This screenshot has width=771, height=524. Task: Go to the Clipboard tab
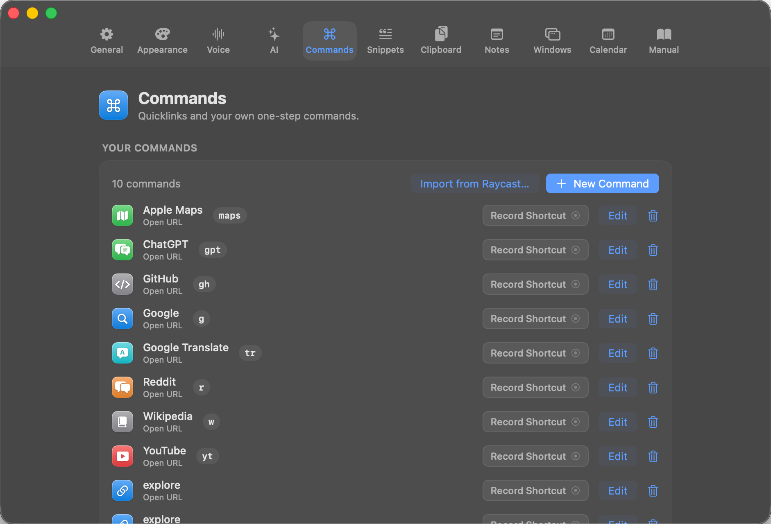tap(441, 41)
